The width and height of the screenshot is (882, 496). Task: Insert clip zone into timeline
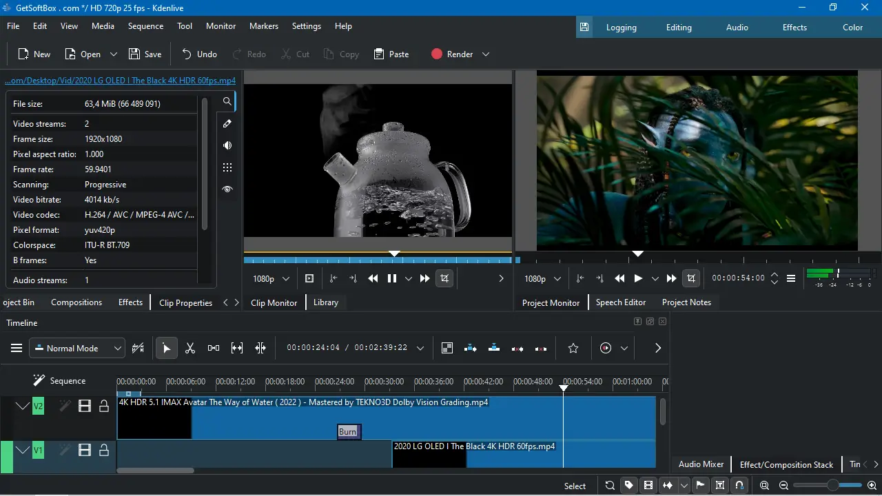coord(471,348)
